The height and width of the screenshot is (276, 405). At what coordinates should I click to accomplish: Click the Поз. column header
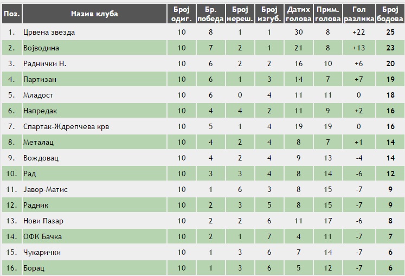(11, 14)
